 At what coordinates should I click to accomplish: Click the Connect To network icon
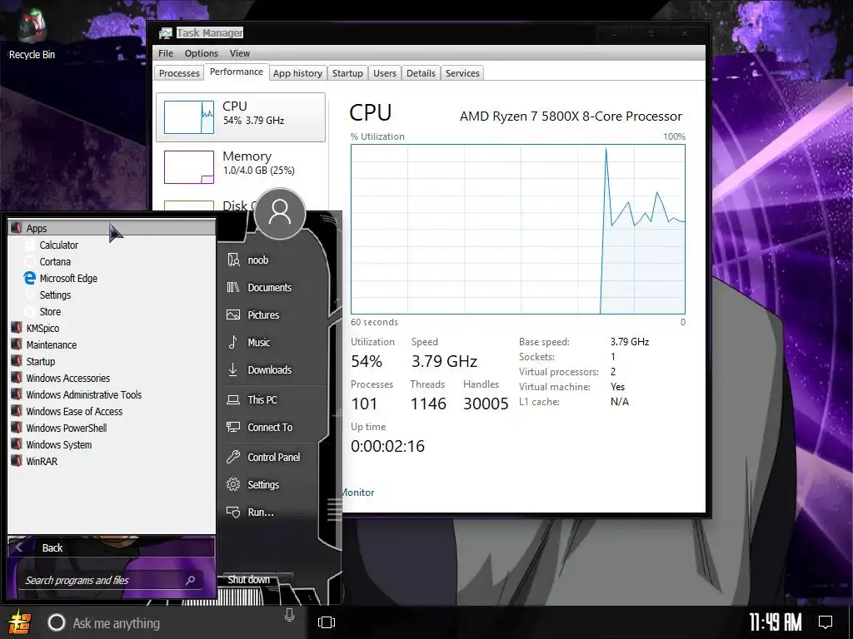tap(233, 427)
